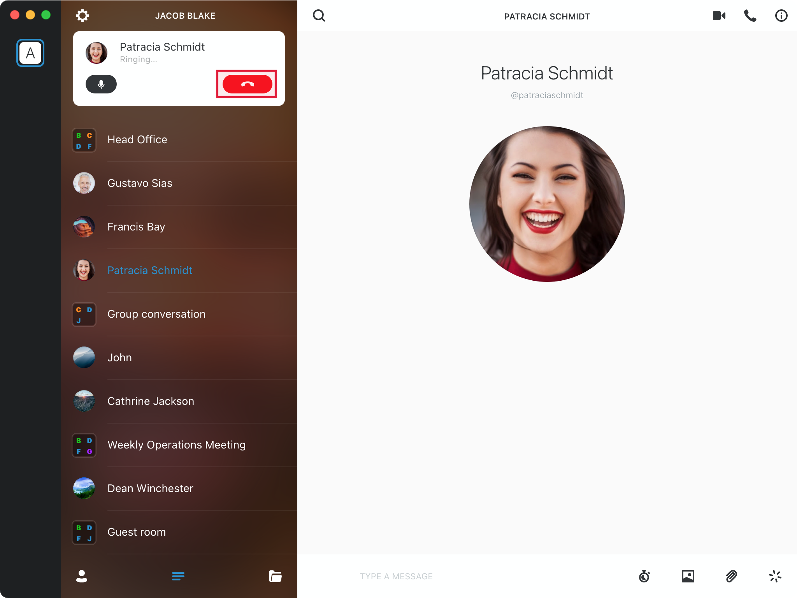
Task: Mute microphone in call card
Action: click(101, 84)
